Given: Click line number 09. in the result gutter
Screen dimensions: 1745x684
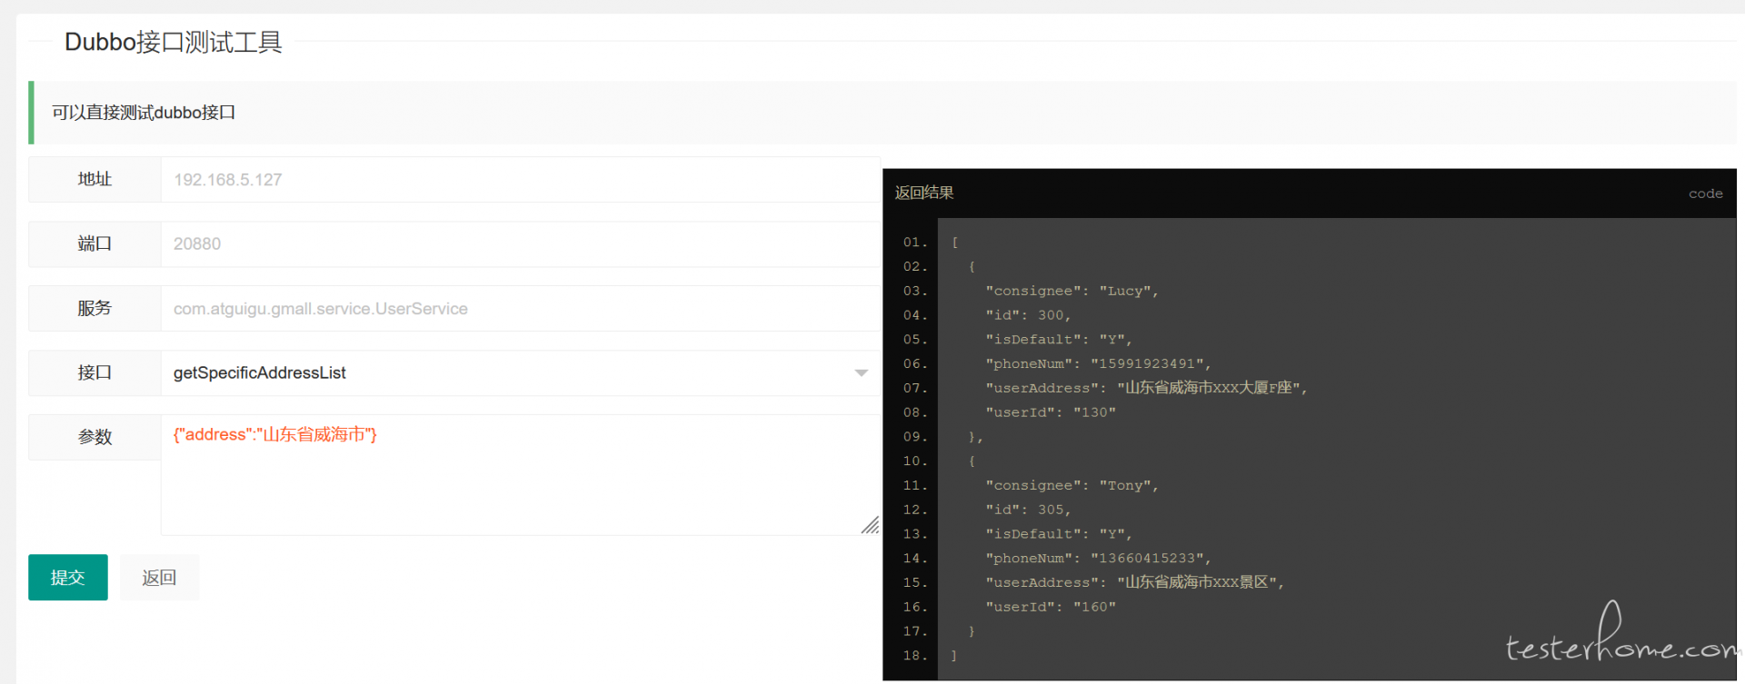Looking at the screenshot, I should point(915,437).
